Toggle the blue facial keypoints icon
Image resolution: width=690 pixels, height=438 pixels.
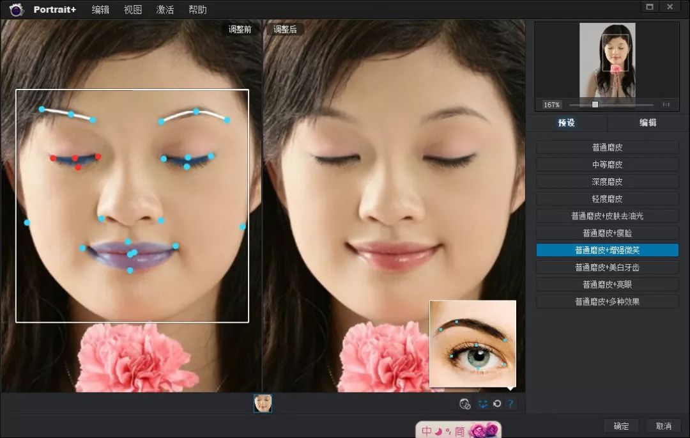(x=483, y=403)
